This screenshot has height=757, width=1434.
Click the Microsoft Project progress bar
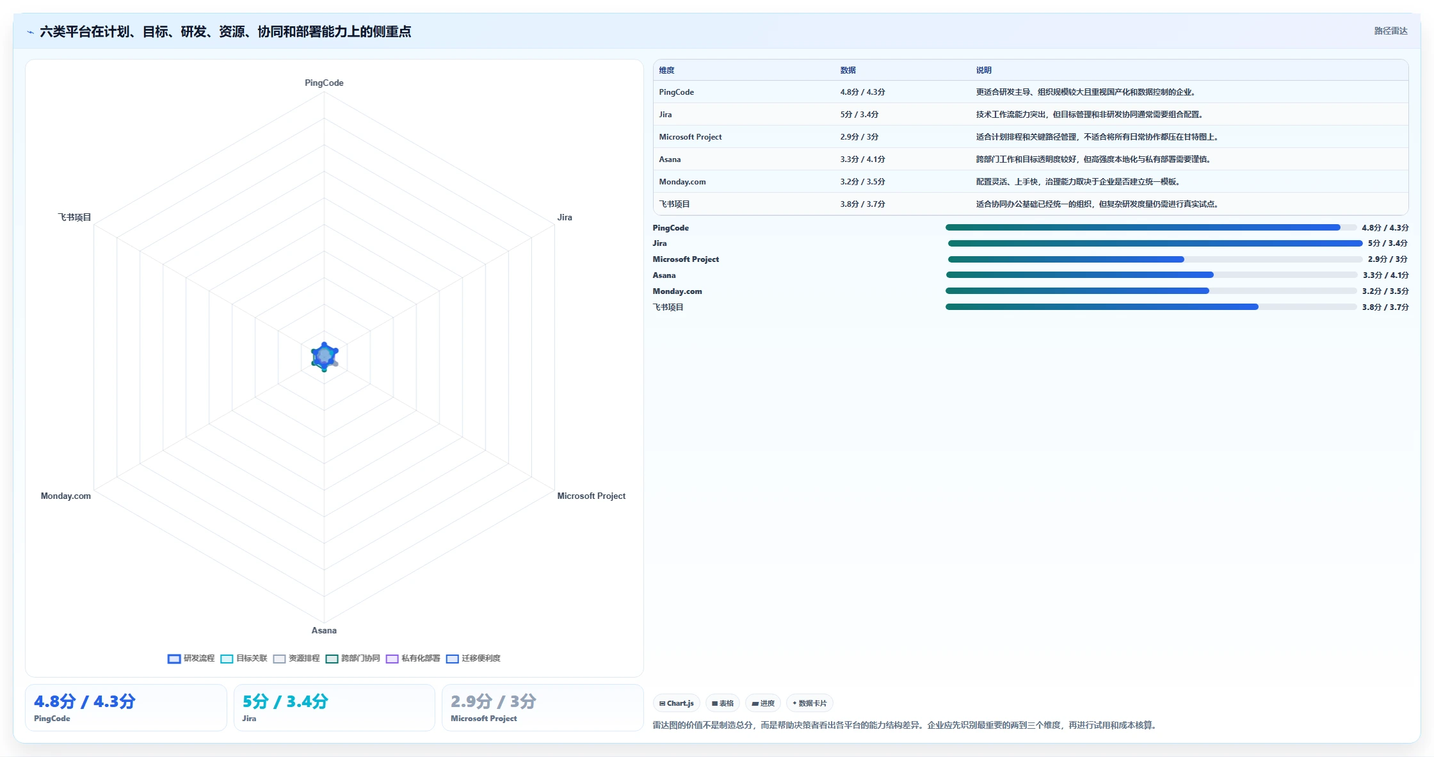pos(1155,259)
